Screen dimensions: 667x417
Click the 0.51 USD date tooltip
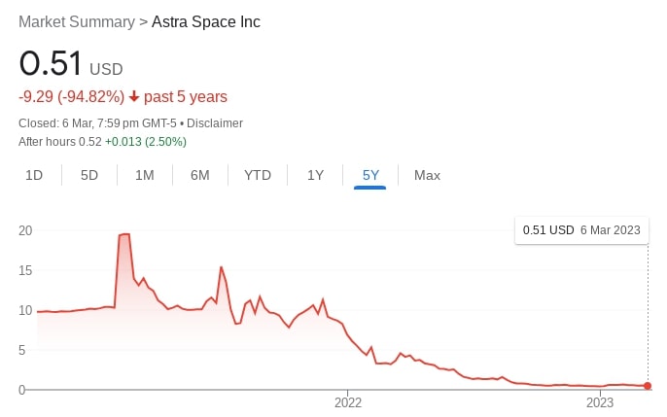(581, 230)
